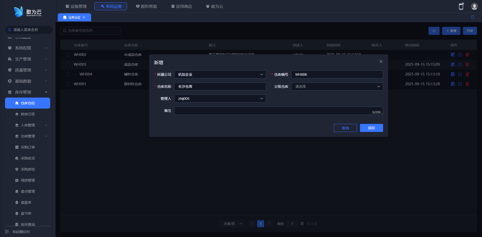Check the WH002 row checkbox
Viewport: 482px width, 237px height.
click(68, 55)
